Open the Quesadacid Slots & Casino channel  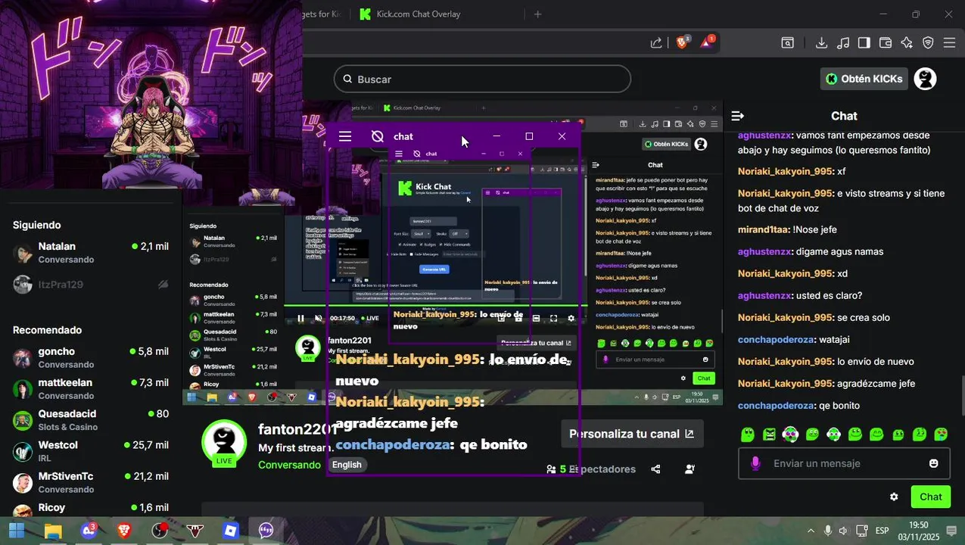pyautogui.click(x=91, y=420)
